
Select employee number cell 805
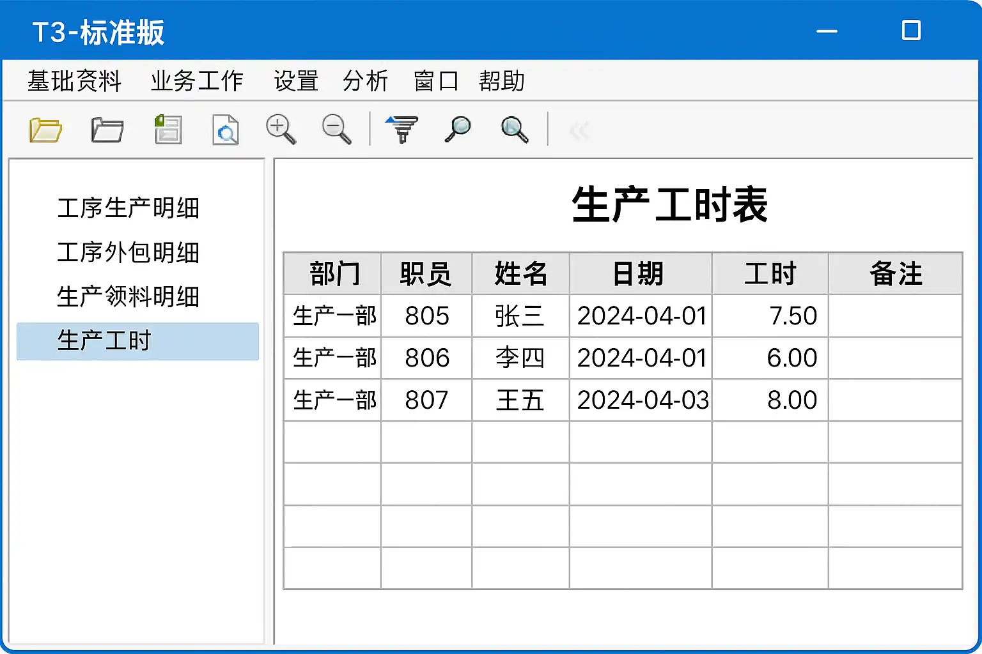(x=426, y=316)
